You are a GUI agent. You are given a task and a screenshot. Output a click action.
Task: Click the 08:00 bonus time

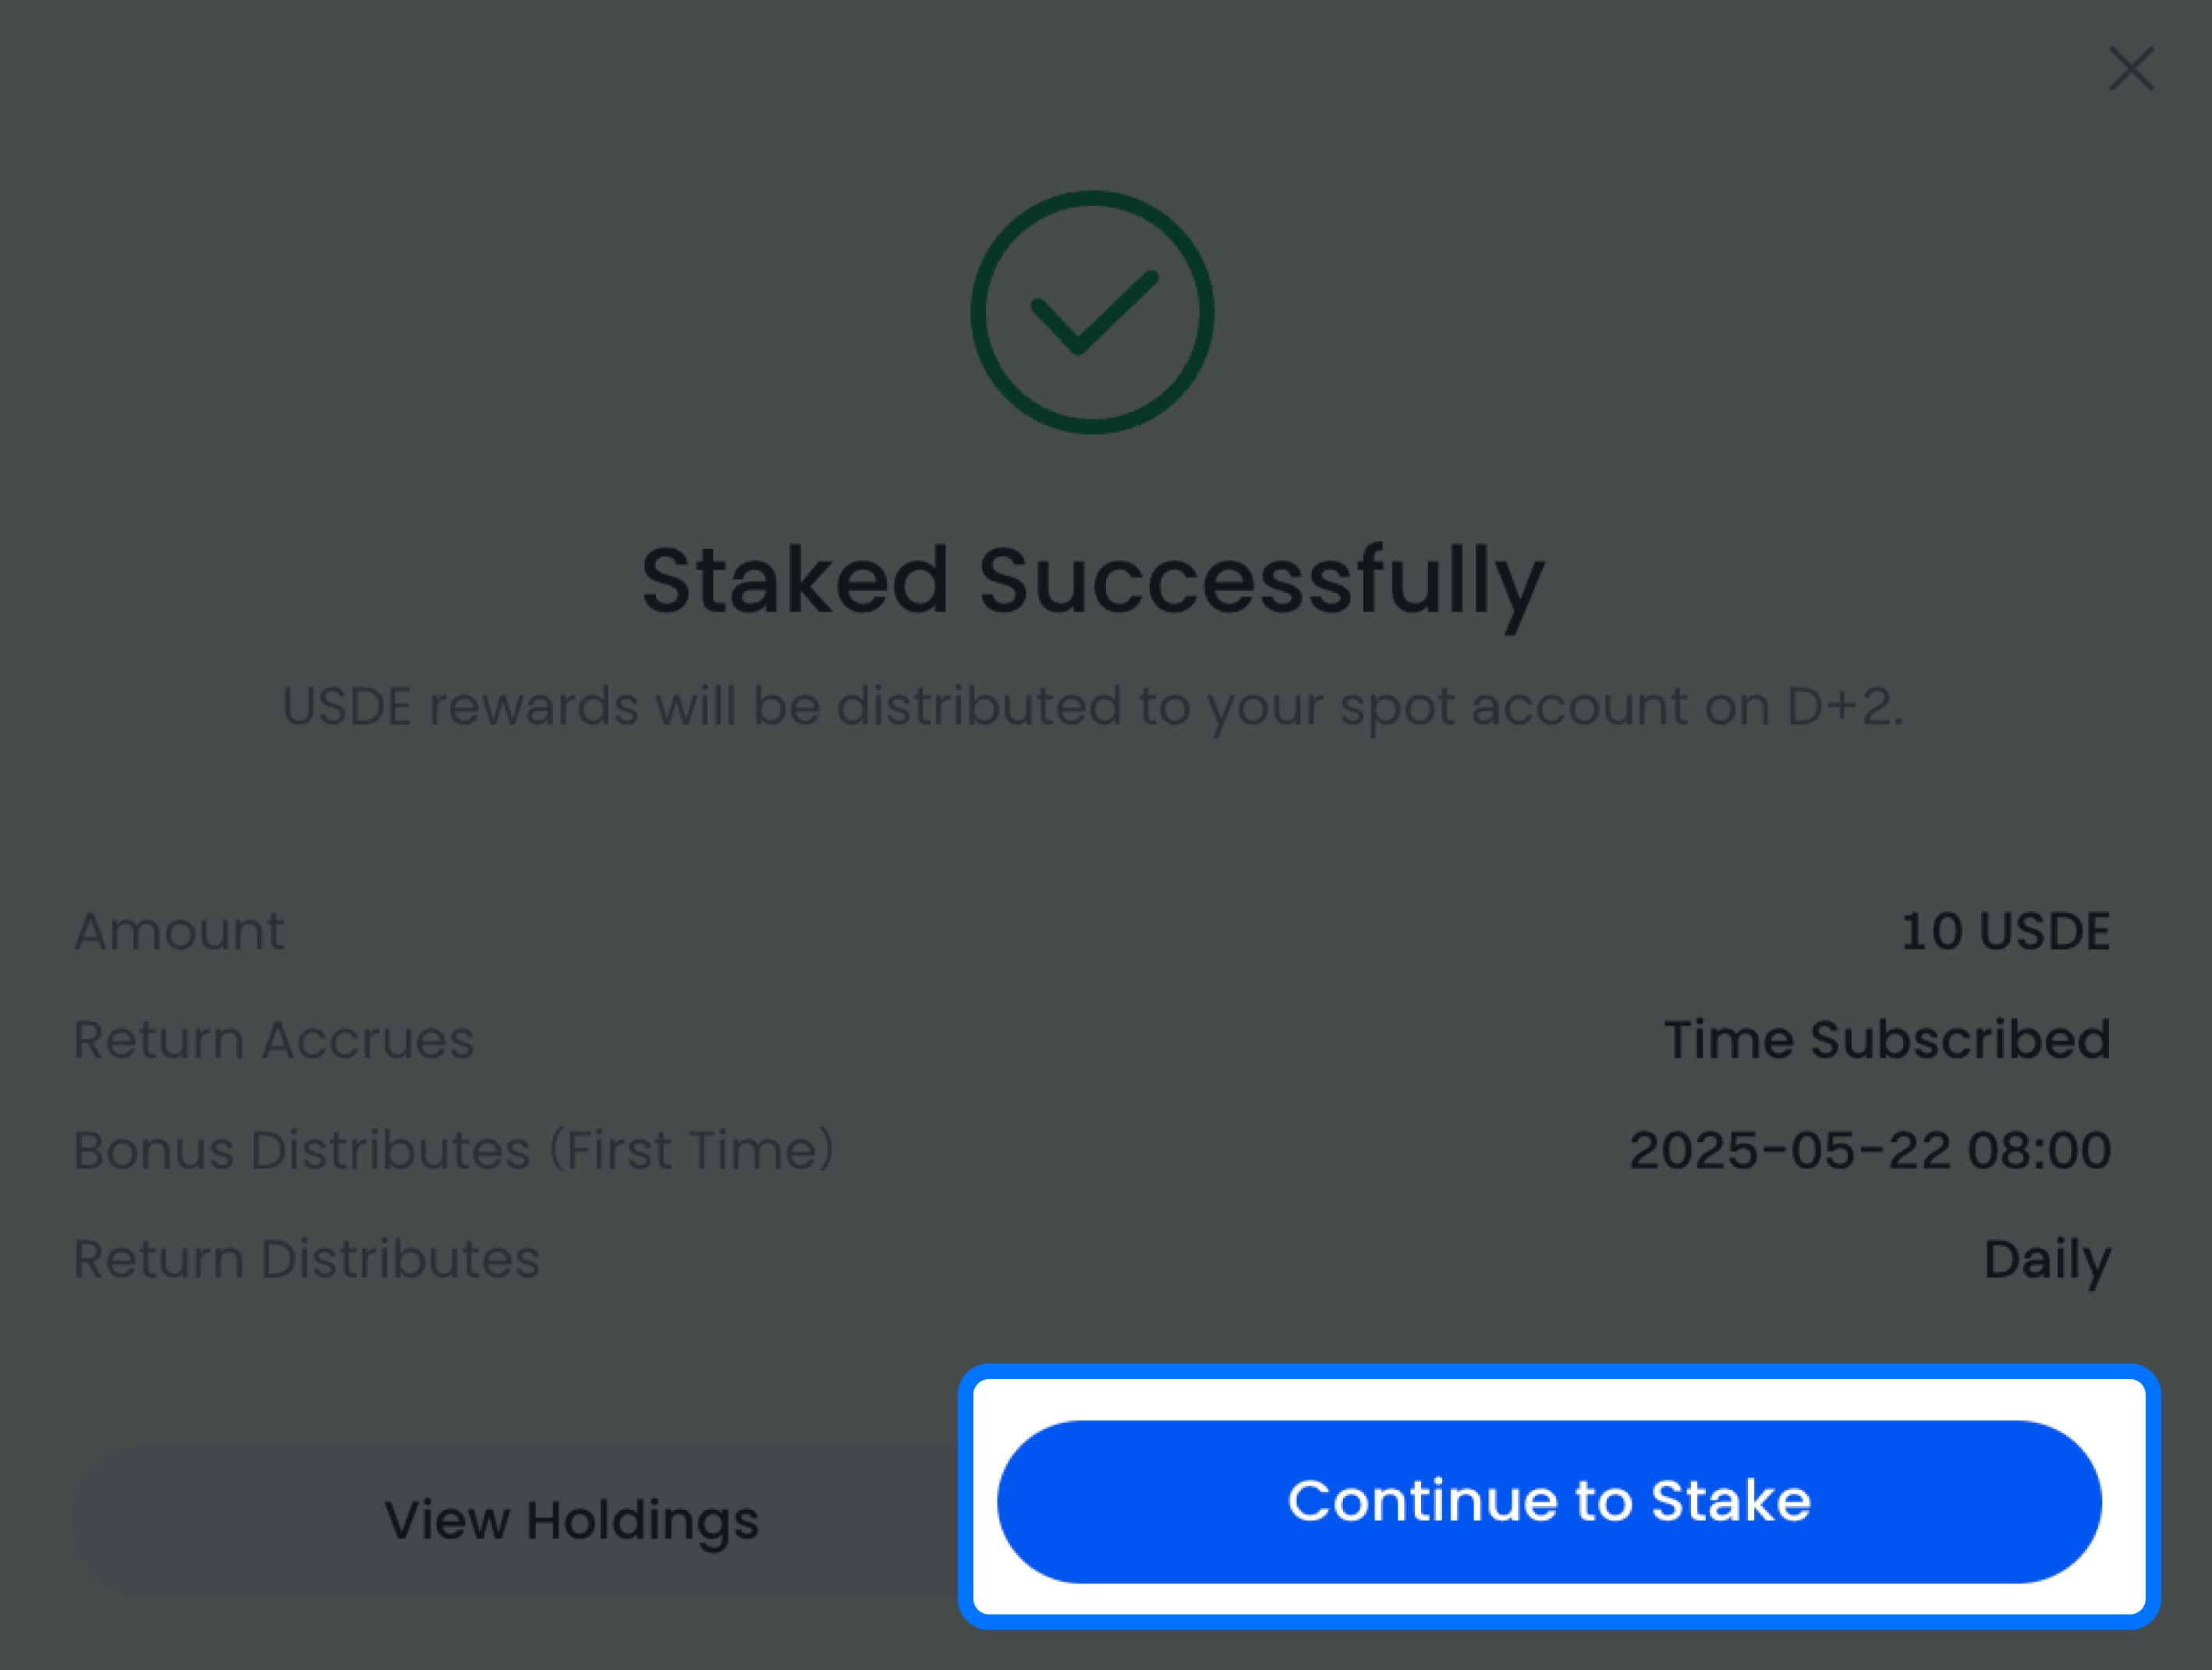2039,1150
